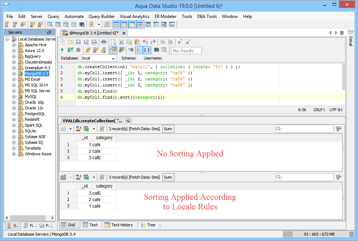
Task: Click the Max Results input field
Action: pos(186,51)
